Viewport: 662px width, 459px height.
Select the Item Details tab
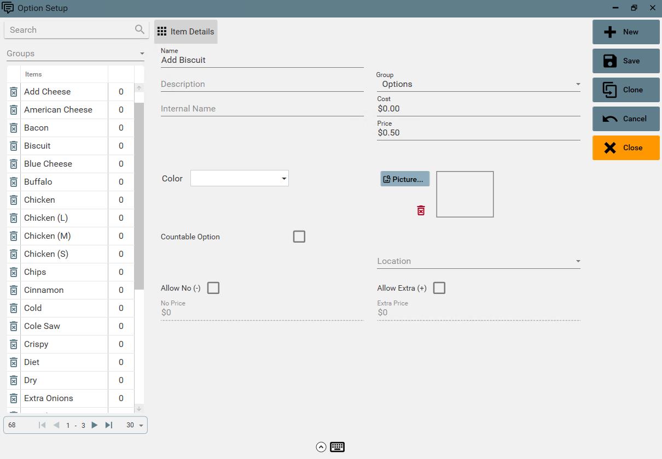coord(186,32)
